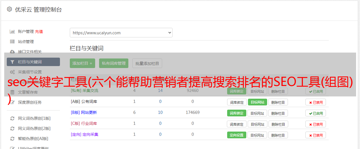Select the [C版] 行业词库 column name

click(84, 123)
